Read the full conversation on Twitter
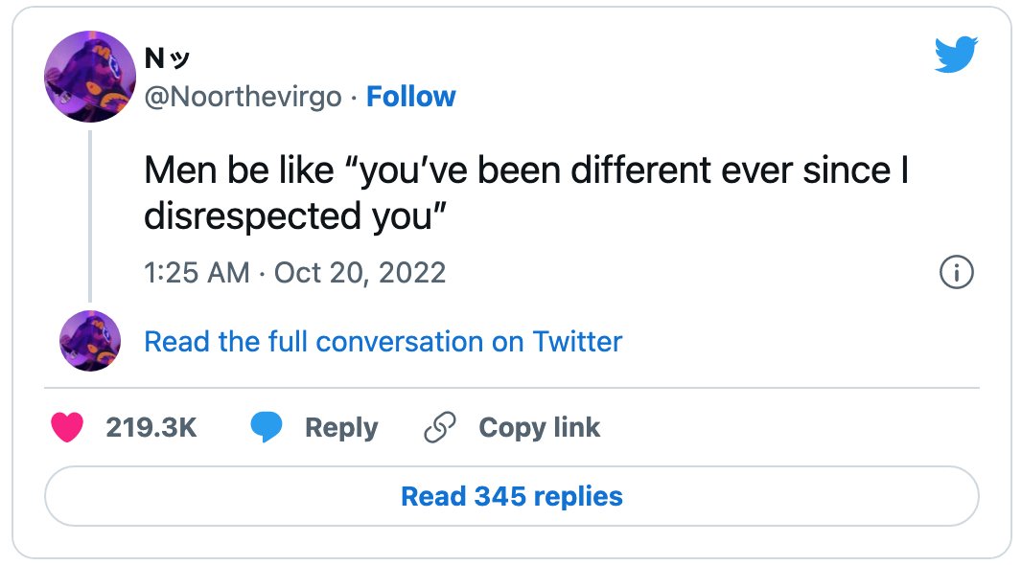 click(383, 342)
